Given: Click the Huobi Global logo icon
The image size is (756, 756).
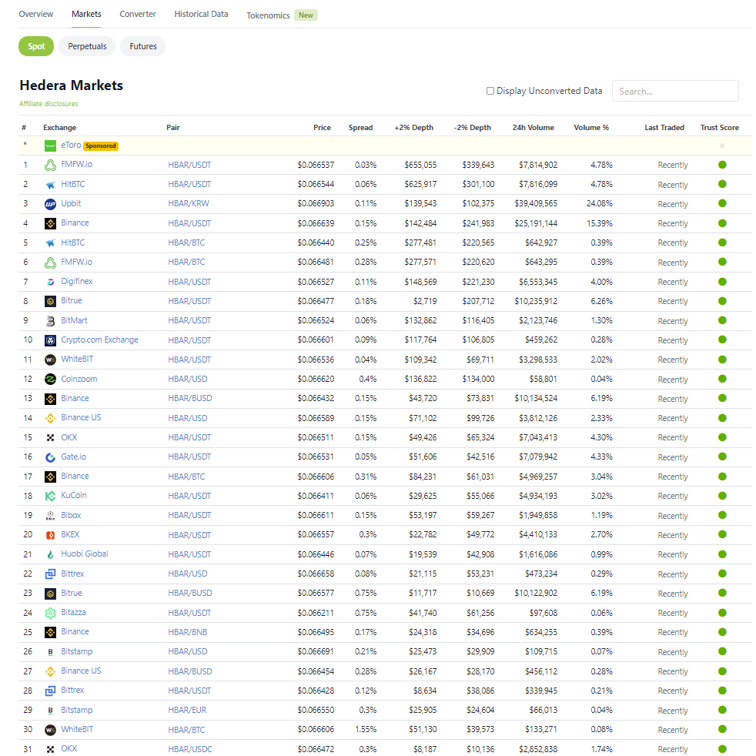Looking at the screenshot, I should 50,554.
